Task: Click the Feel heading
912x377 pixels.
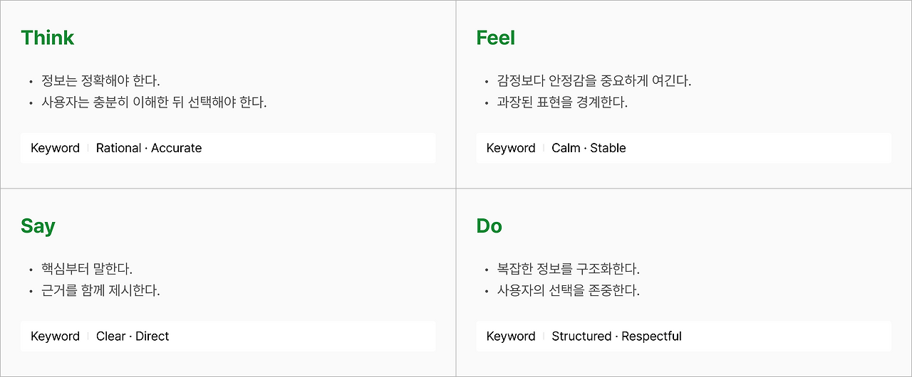Action: tap(495, 38)
